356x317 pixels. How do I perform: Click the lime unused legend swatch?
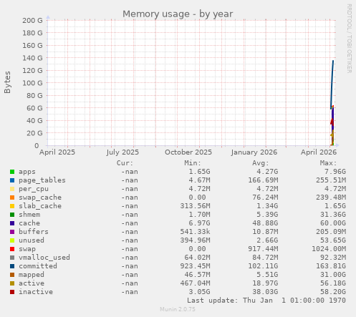tap(12, 240)
